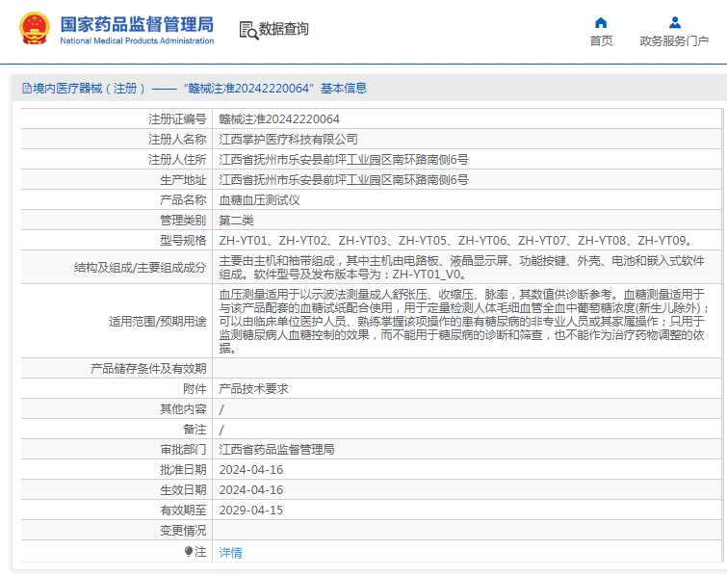Click the 产品名称 label
Image resolution: width=727 pixels, height=576 pixels.
pos(183,200)
